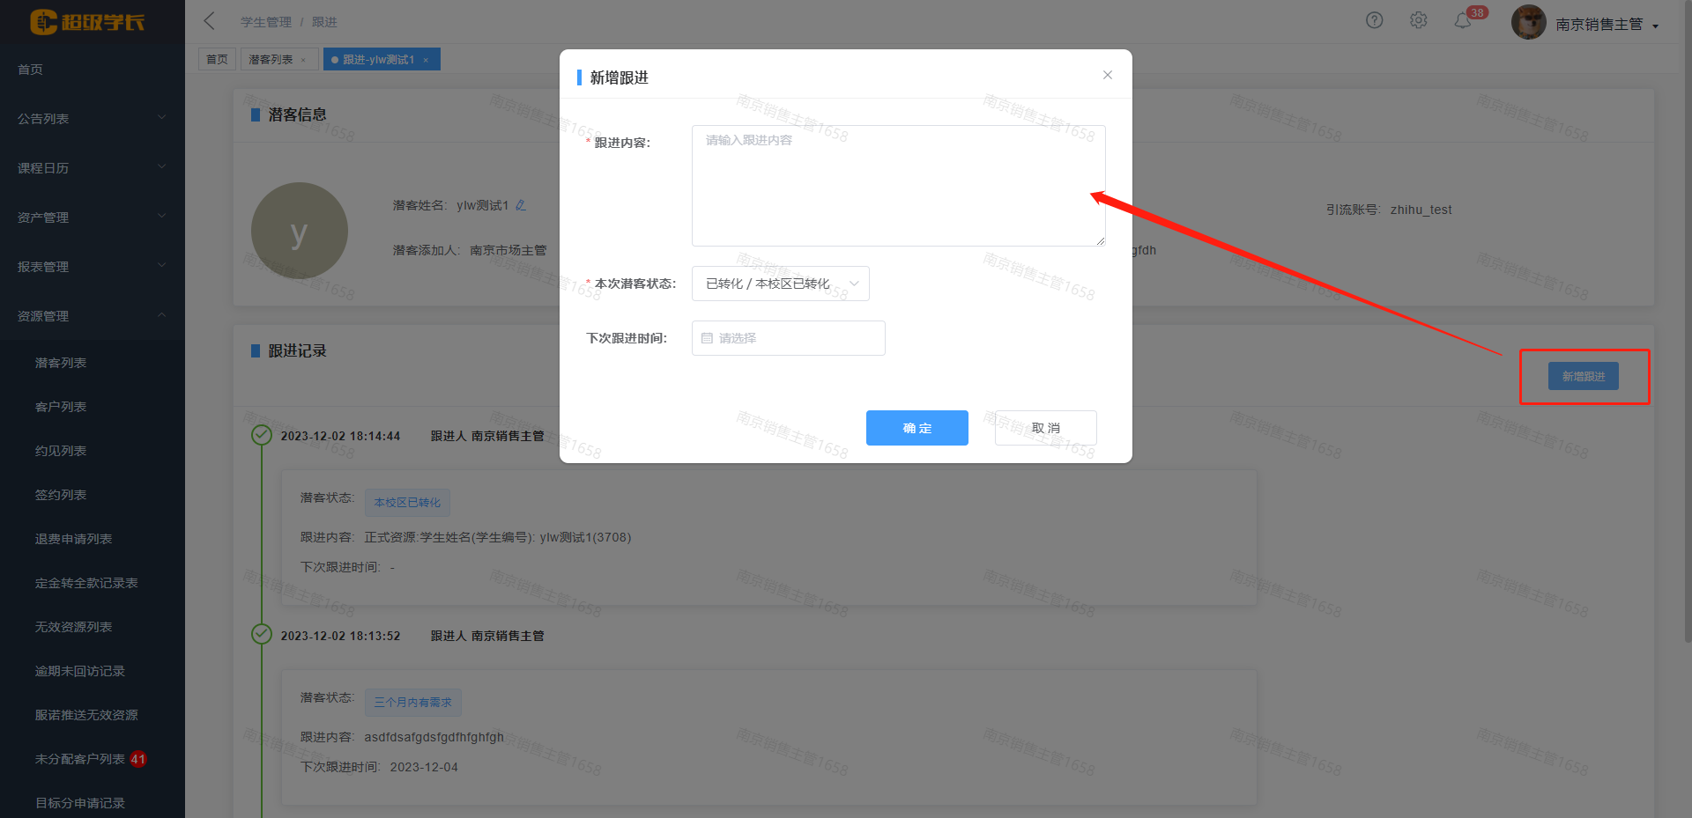Open 未分配客户列表 in sidebar
The width and height of the screenshot is (1692, 818).
click(x=79, y=759)
